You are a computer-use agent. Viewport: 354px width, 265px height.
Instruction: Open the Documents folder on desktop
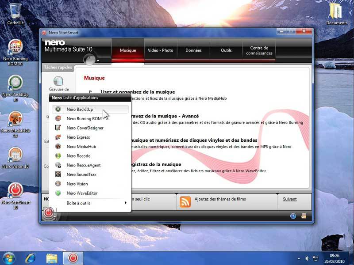pyautogui.click(x=336, y=14)
